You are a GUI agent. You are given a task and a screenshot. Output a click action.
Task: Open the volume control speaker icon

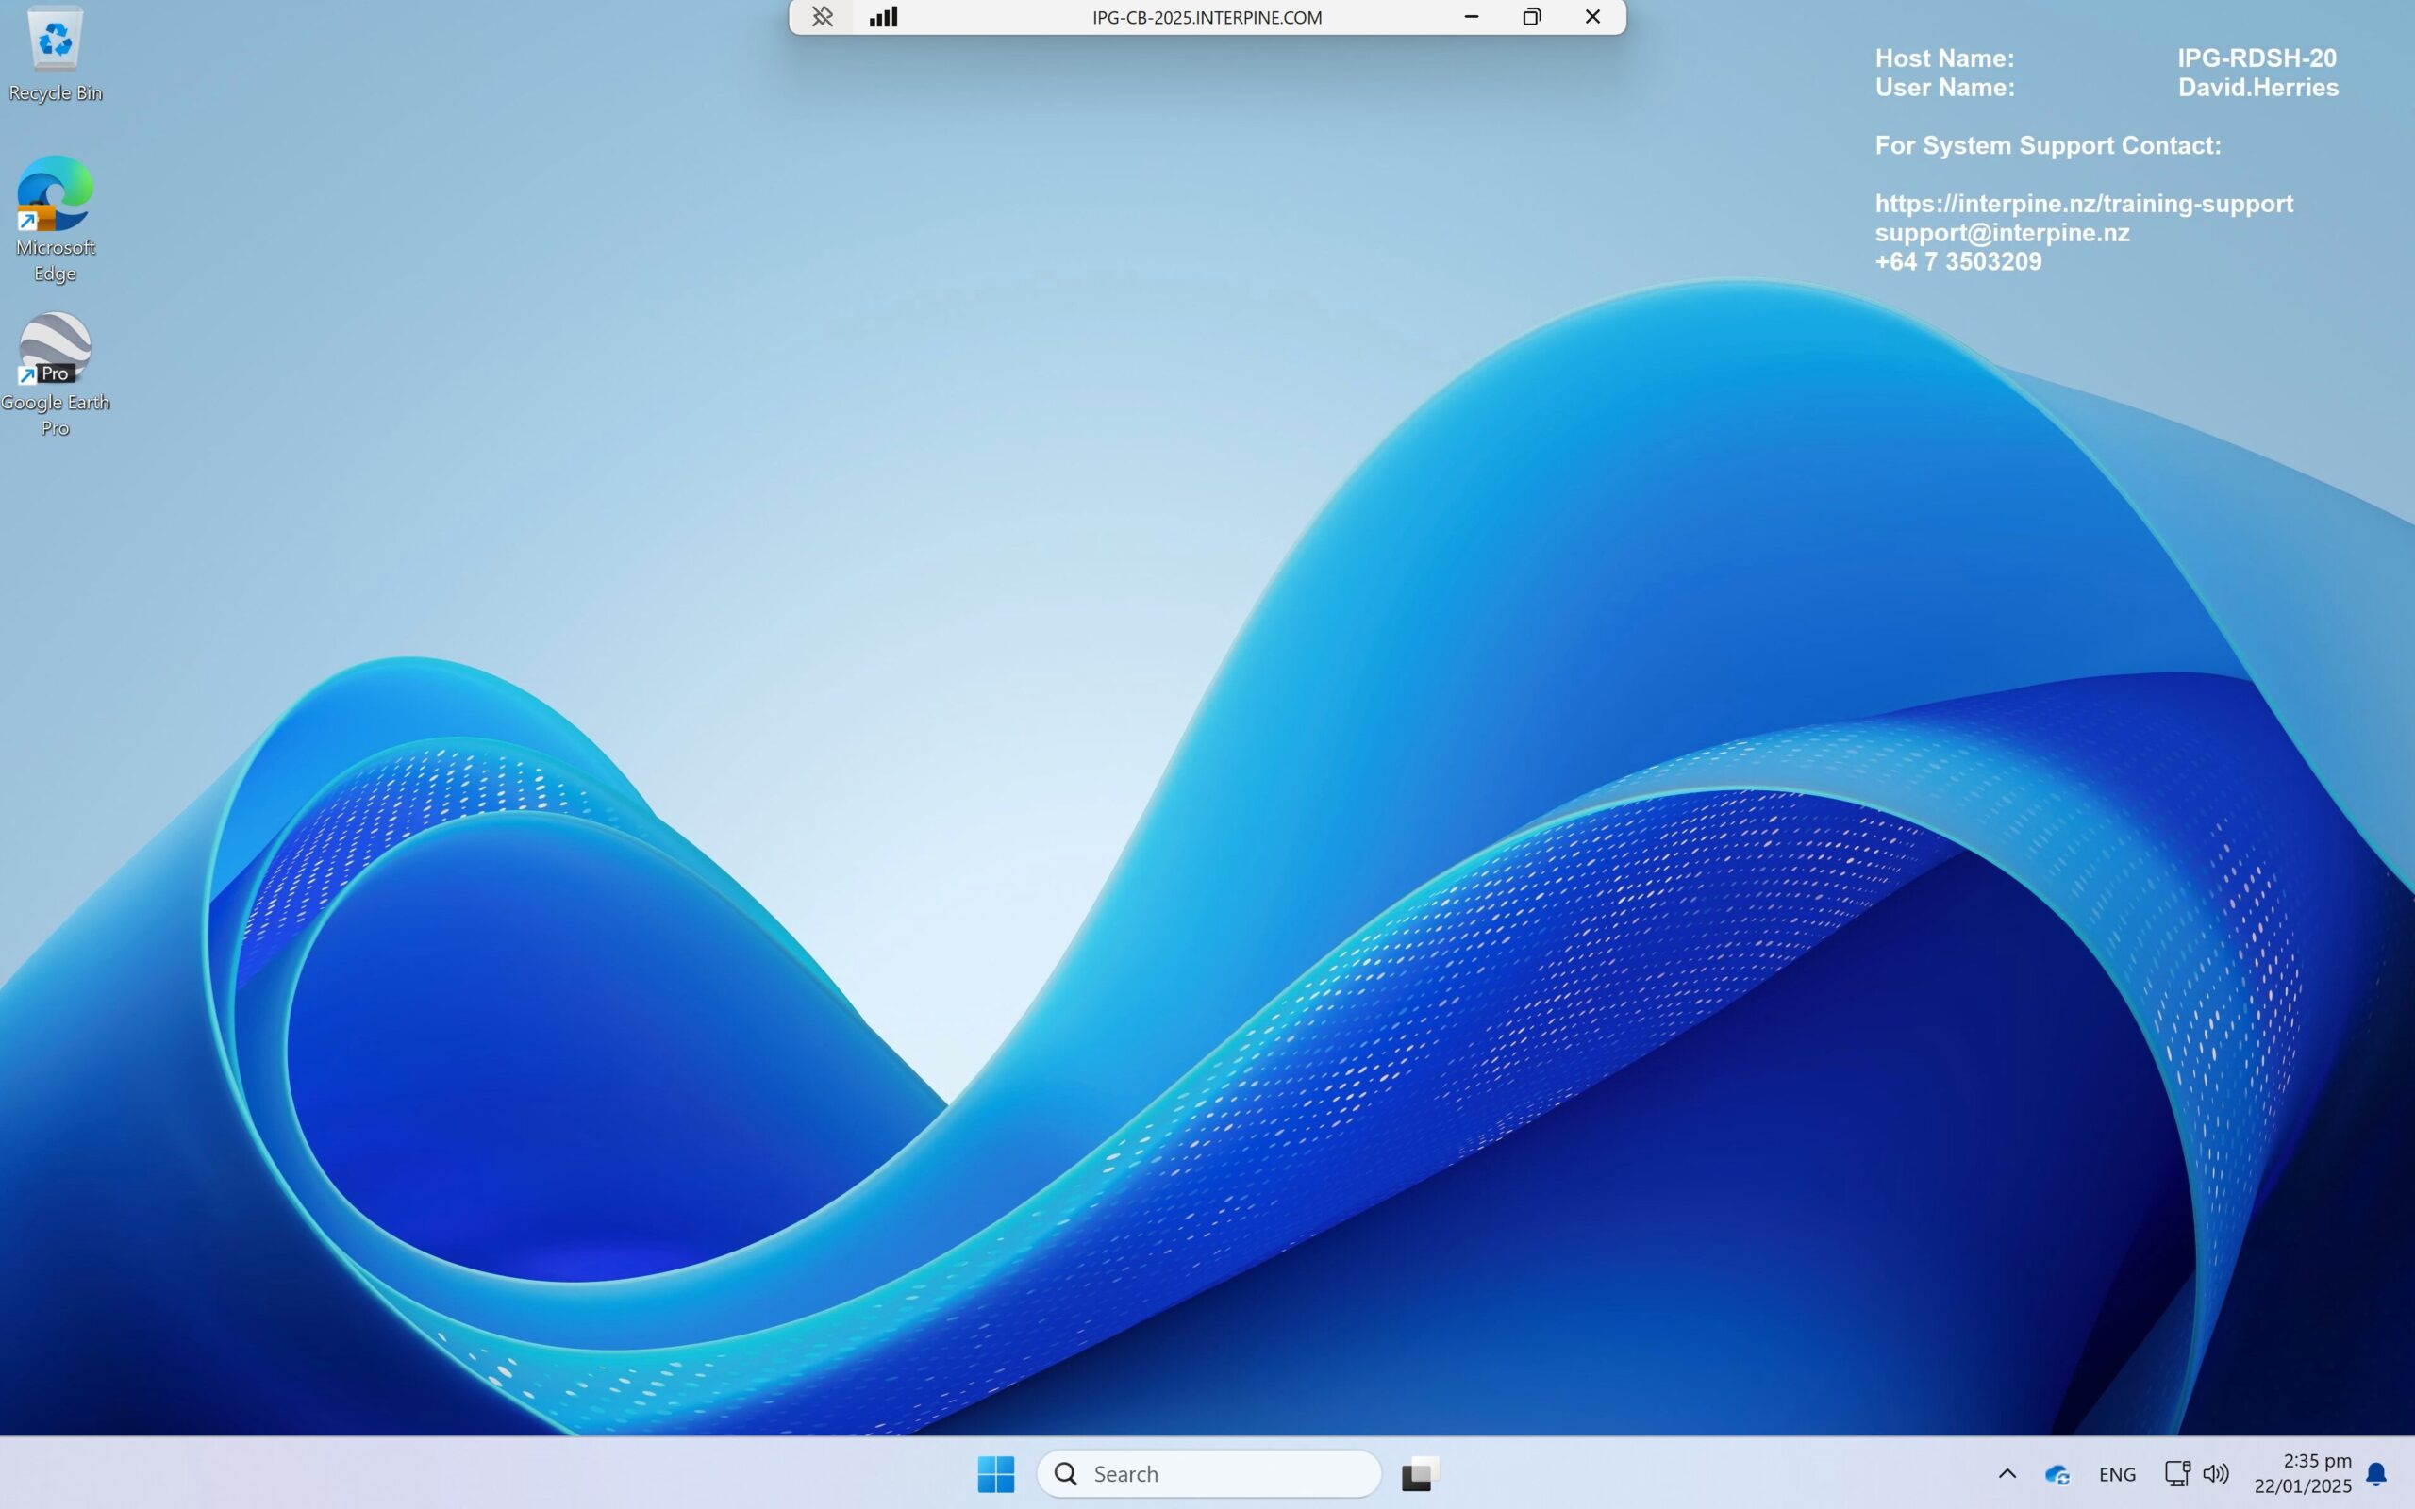point(2218,1473)
